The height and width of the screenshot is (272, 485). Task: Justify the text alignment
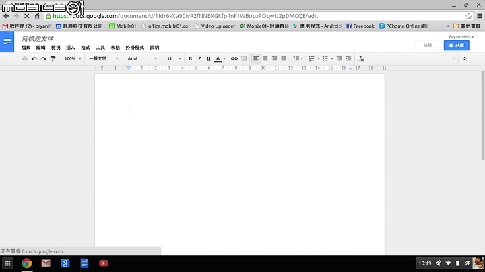point(284,58)
